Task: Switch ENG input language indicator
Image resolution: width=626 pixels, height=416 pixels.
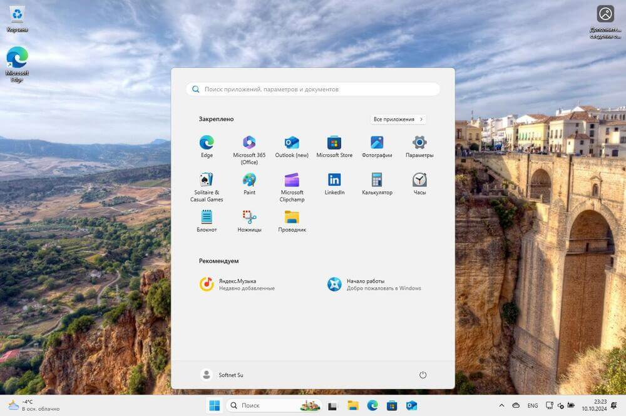Action: pyautogui.click(x=533, y=405)
